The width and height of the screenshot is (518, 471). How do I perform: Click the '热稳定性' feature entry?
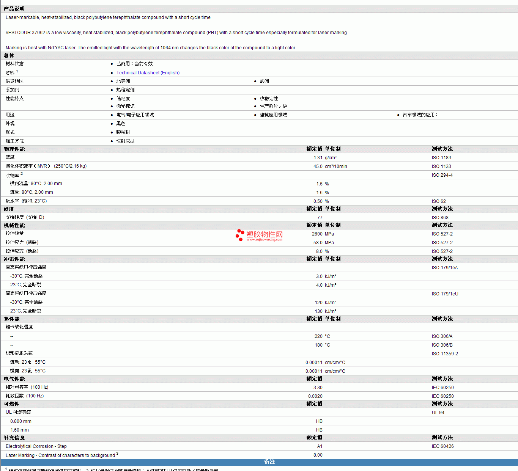pos(269,99)
